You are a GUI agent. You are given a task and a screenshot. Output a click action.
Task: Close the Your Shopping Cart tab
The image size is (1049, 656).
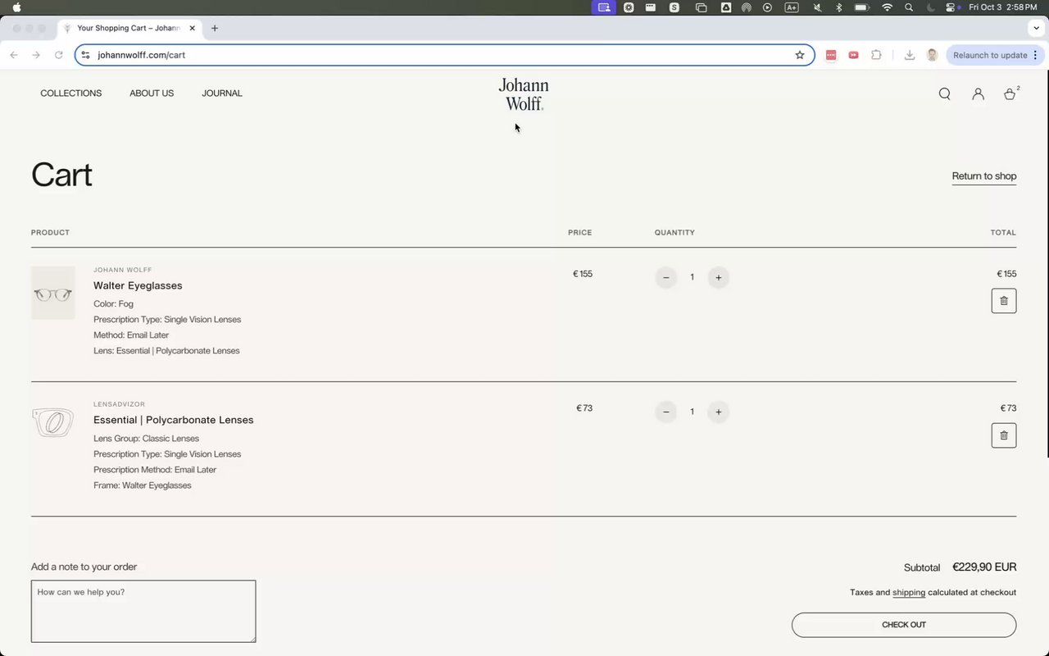(193, 28)
